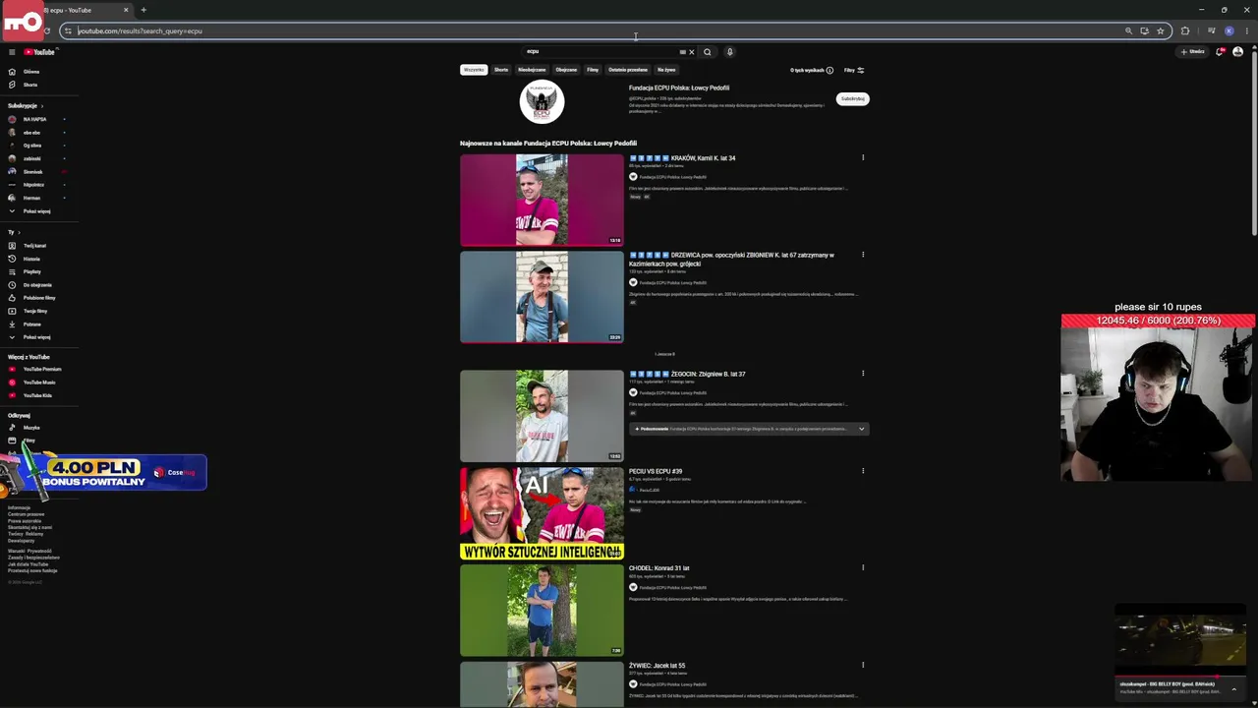Open the Chrome profile K avatar
Viewport: 1258px width, 708px height.
point(1229,30)
